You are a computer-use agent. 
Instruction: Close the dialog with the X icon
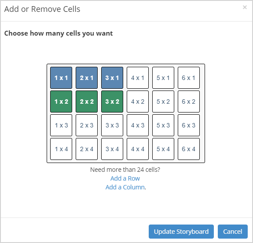(x=245, y=7)
